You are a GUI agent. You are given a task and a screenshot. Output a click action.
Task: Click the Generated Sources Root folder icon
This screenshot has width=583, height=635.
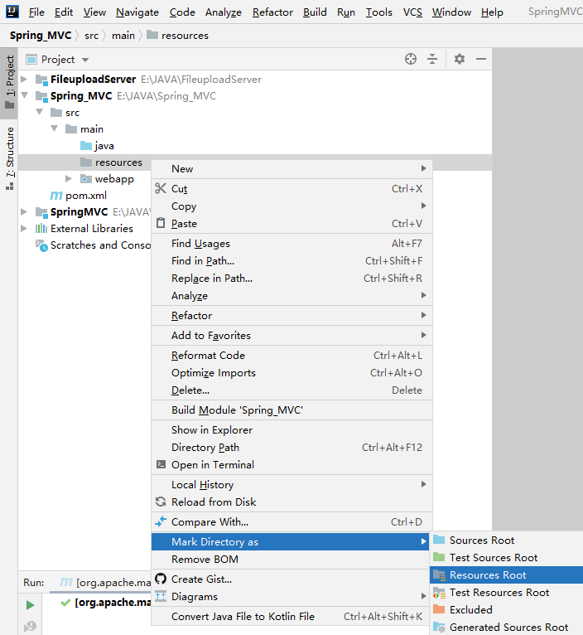[439, 628]
